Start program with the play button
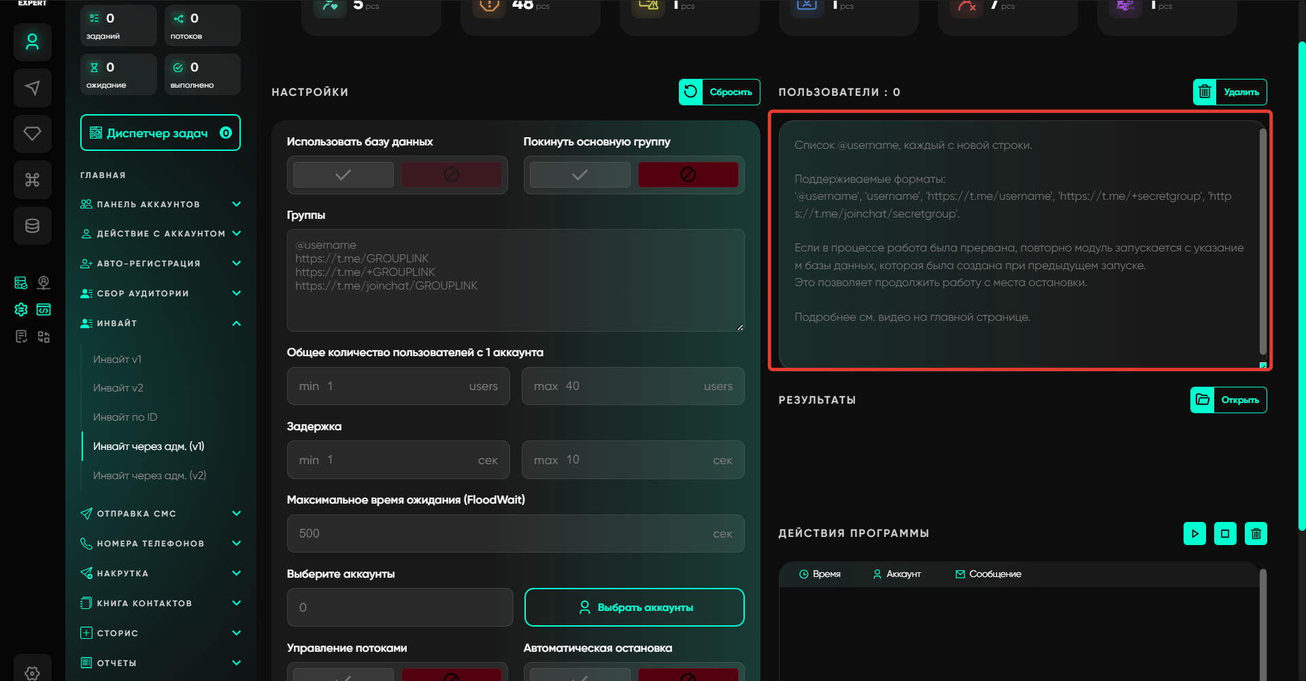This screenshot has height=681, width=1306. [1194, 534]
